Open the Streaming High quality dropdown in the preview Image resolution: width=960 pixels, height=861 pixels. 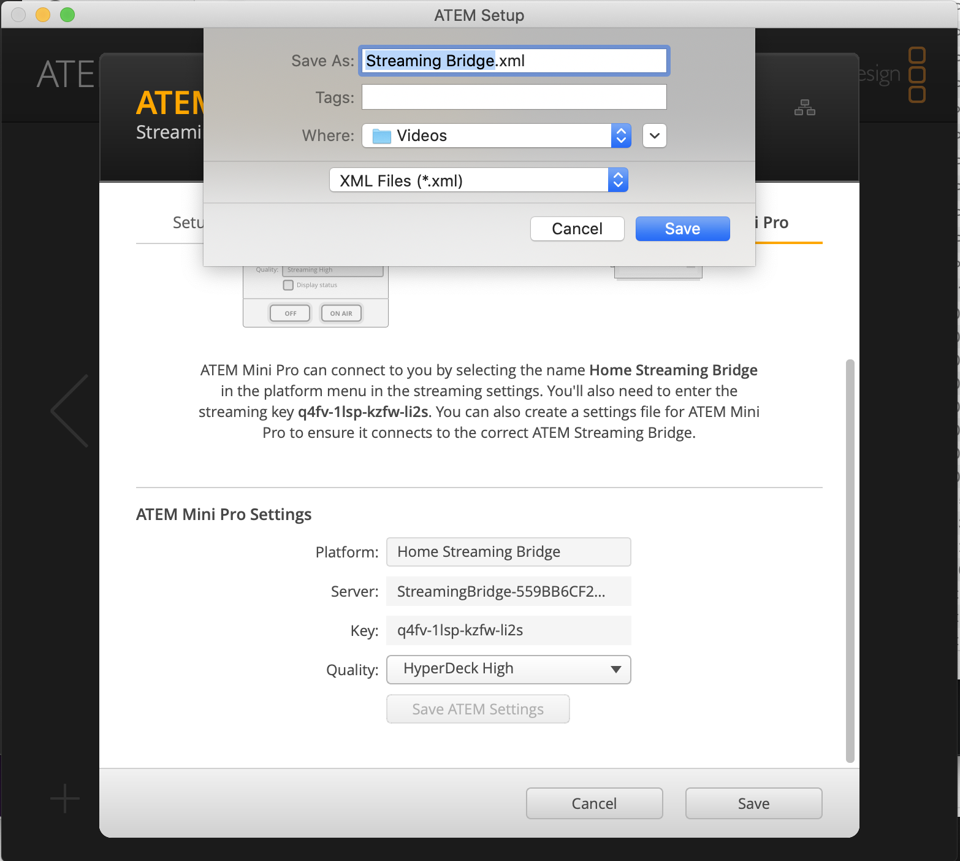(333, 270)
